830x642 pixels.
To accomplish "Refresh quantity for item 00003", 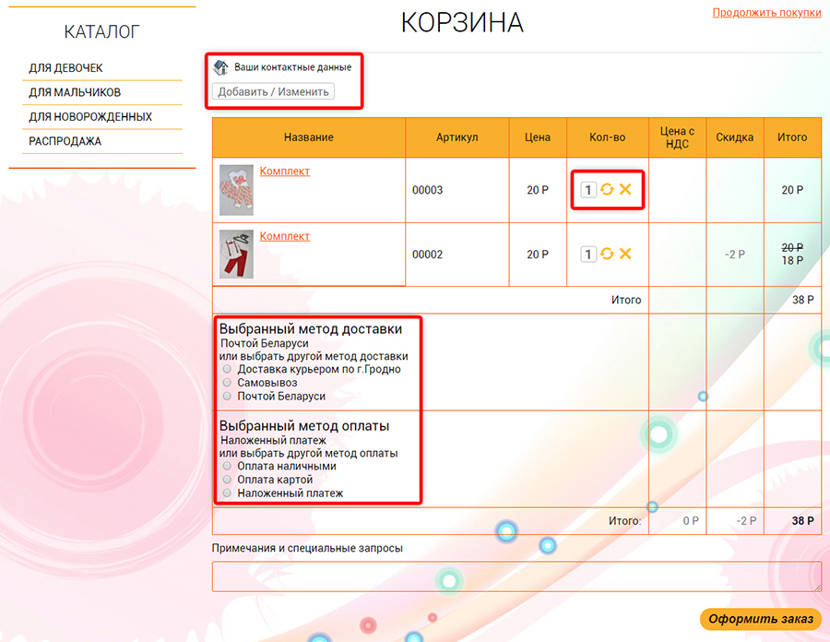I will pyautogui.click(x=607, y=189).
